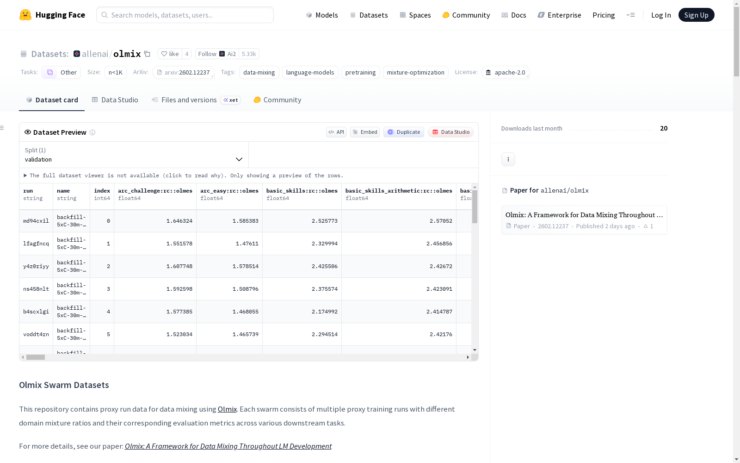Image resolution: width=740 pixels, height=463 pixels.
Task: Open Datasets in the top navigation
Action: [369, 15]
